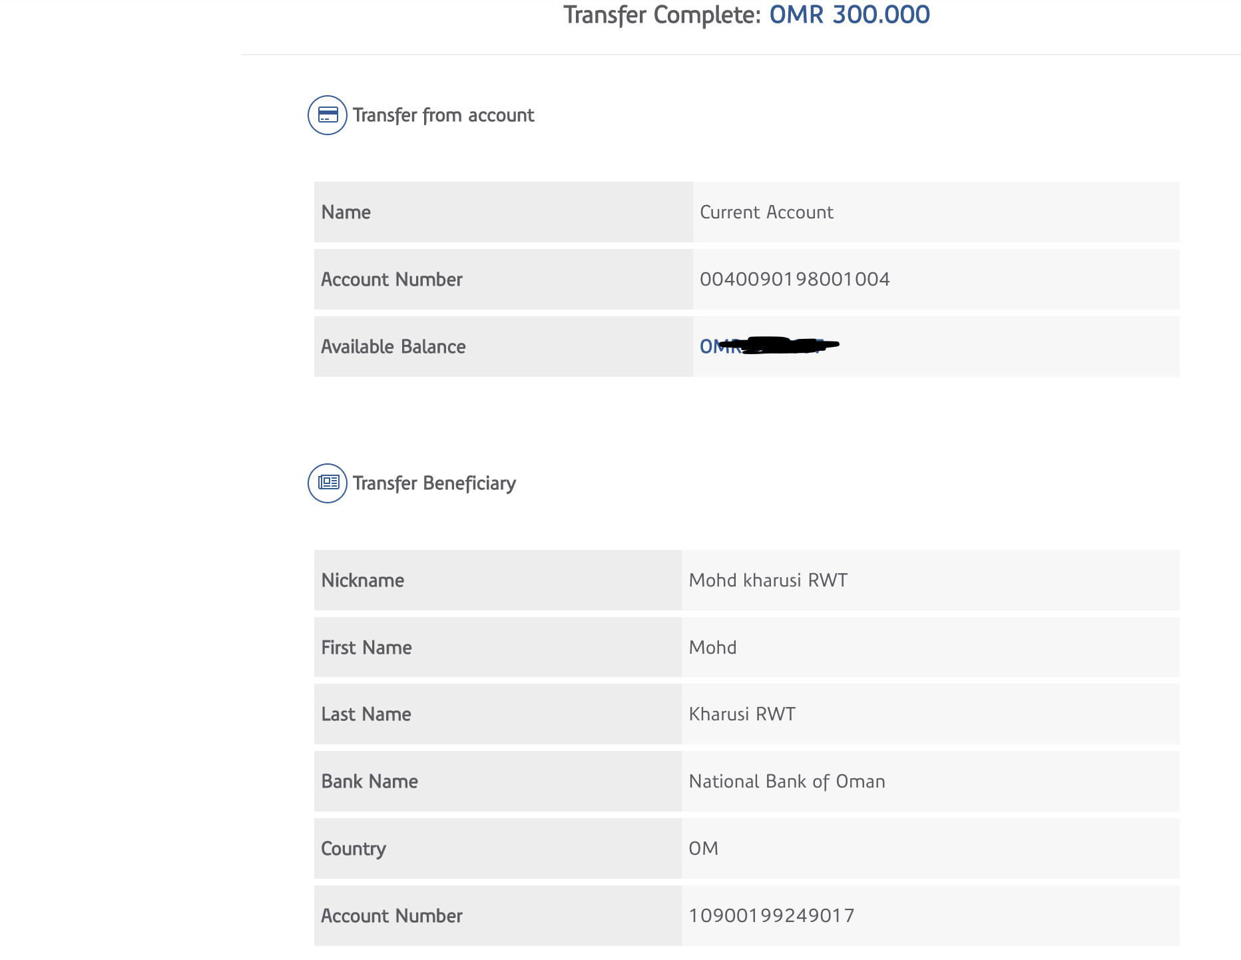Click the Bank Name row label
The image size is (1241, 960).
click(x=370, y=782)
